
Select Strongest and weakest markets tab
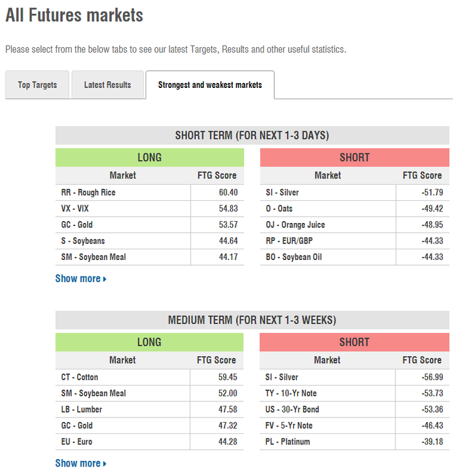coord(210,85)
